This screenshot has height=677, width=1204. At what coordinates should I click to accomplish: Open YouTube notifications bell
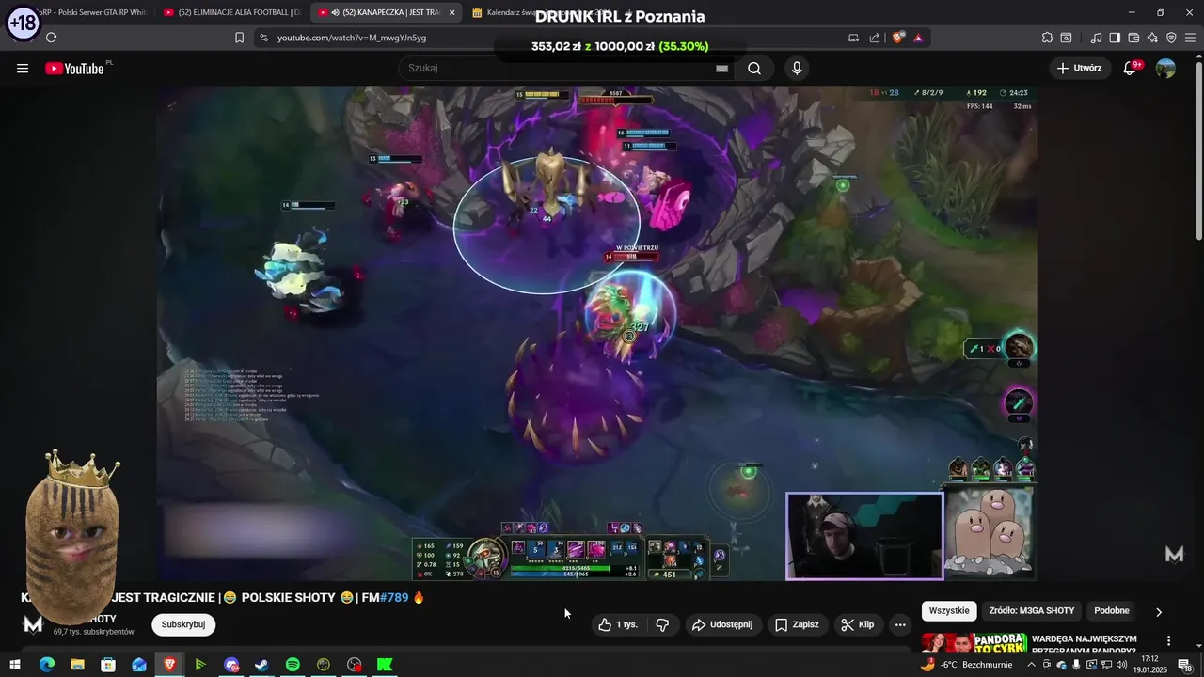(1131, 68)
